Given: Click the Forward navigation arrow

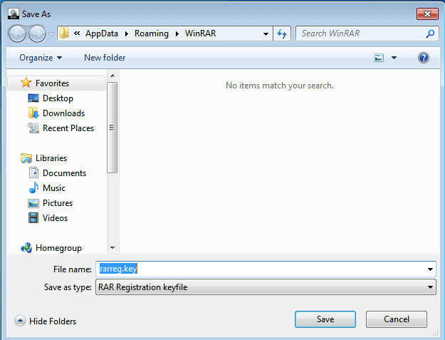Looking at the screenshot, I should click(37, 34).
